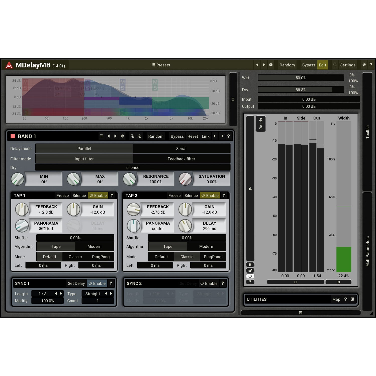Screen dimensions: 376x376
Task: Select Parallel delay mode
Action: (84, 149)
